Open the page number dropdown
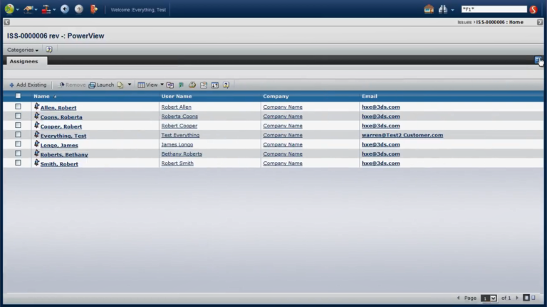 (489, 298)
